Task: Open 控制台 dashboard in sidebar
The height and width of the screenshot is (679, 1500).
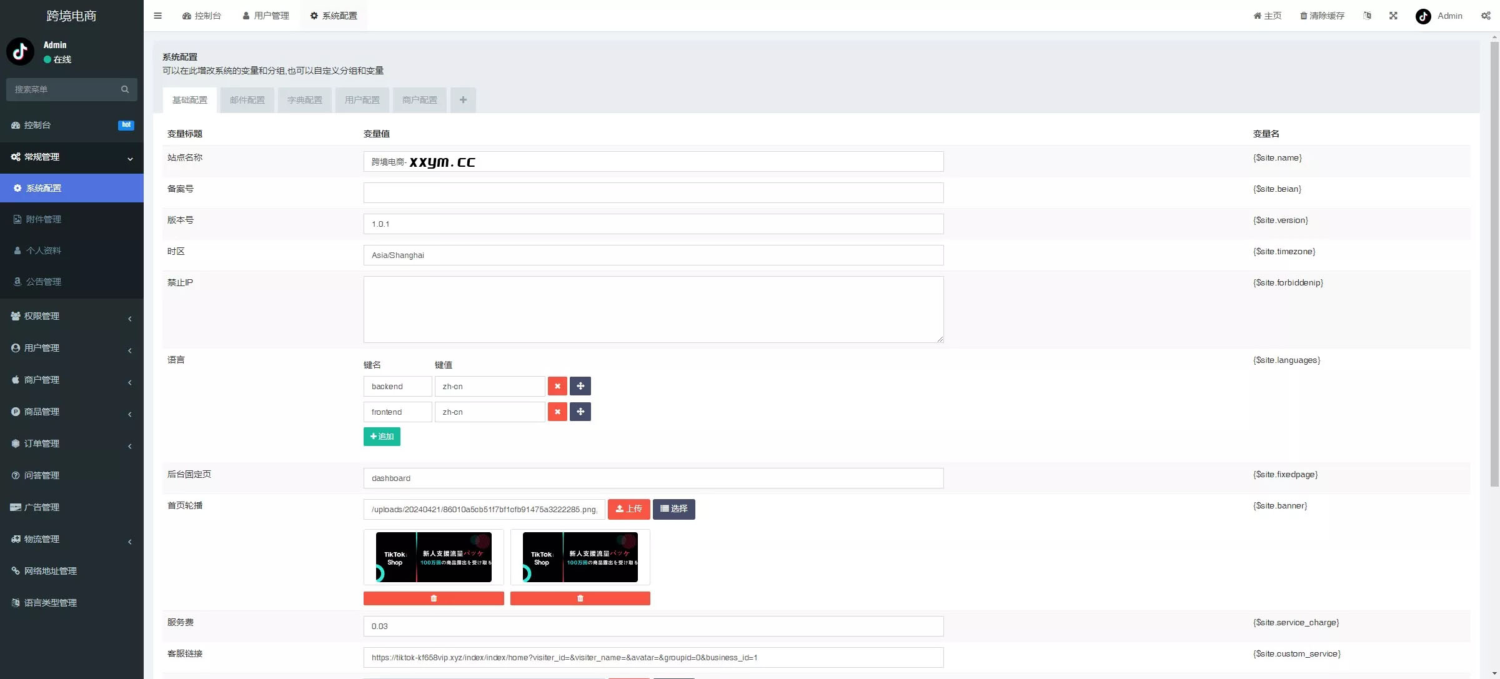Action: [x=72, y=125]
